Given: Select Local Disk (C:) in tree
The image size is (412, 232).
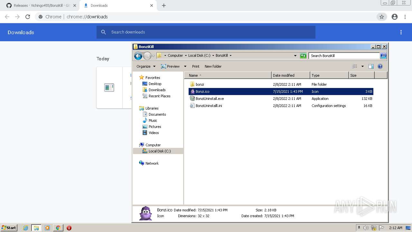Looking at the screenshot, I should click(x=158, y=151).
